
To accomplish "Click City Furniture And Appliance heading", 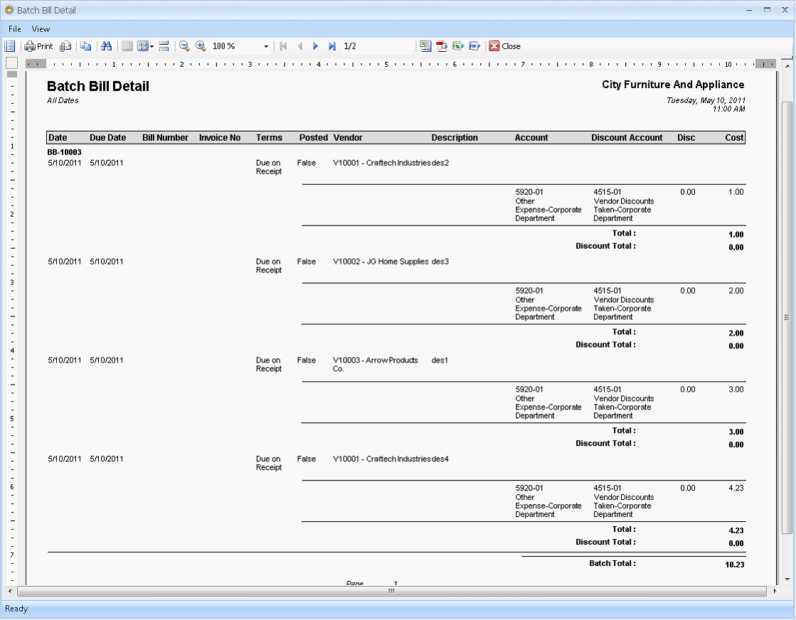I will pyautogui.click(x=673, y=85).
